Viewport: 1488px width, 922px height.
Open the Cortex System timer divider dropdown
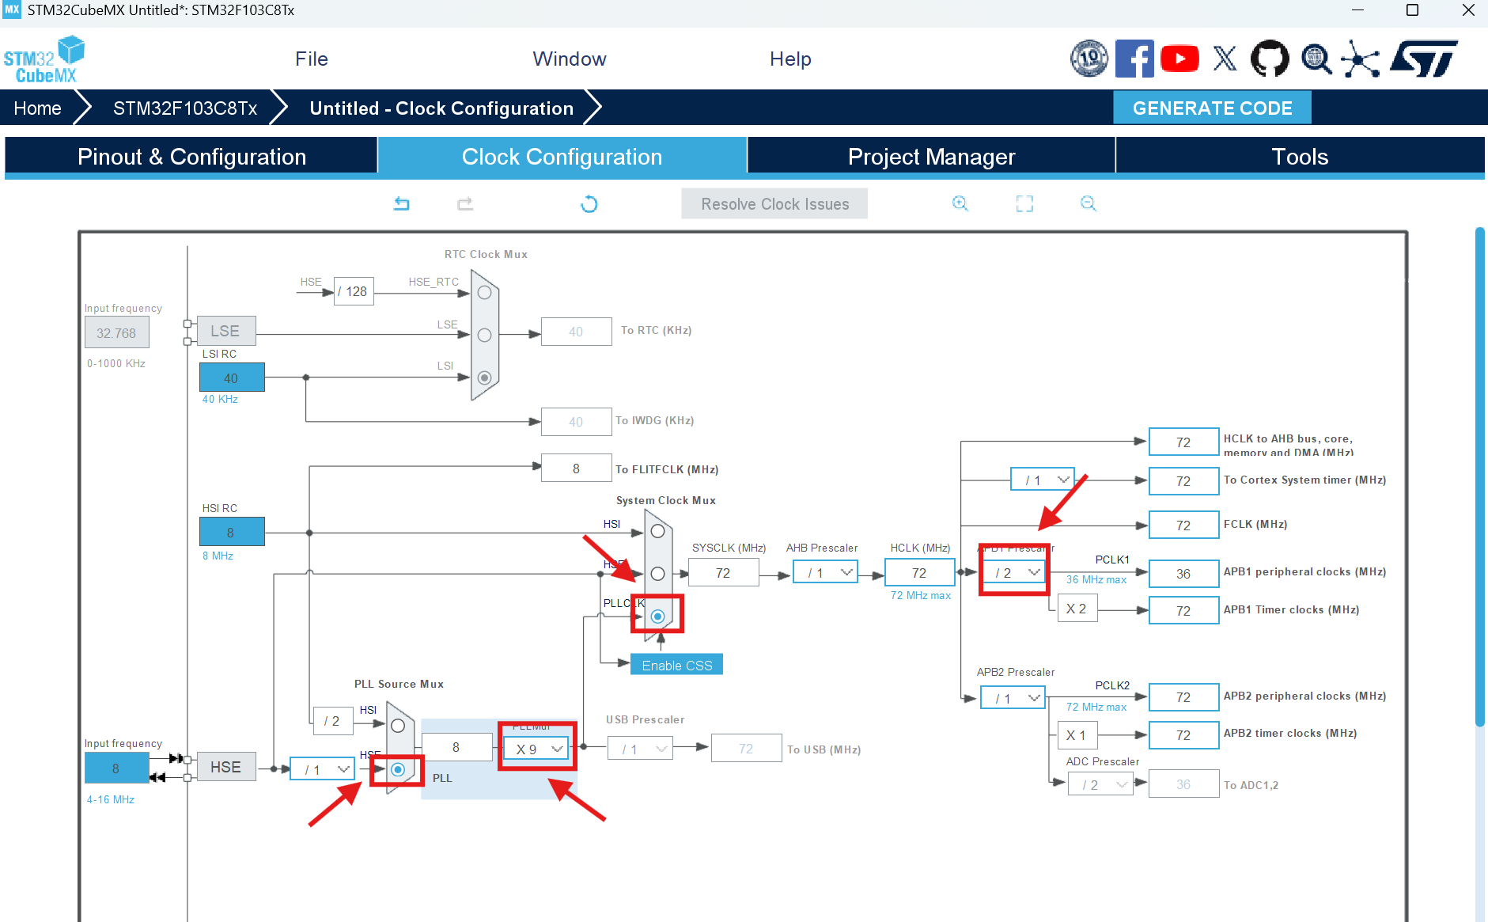tap(1043, 480)
